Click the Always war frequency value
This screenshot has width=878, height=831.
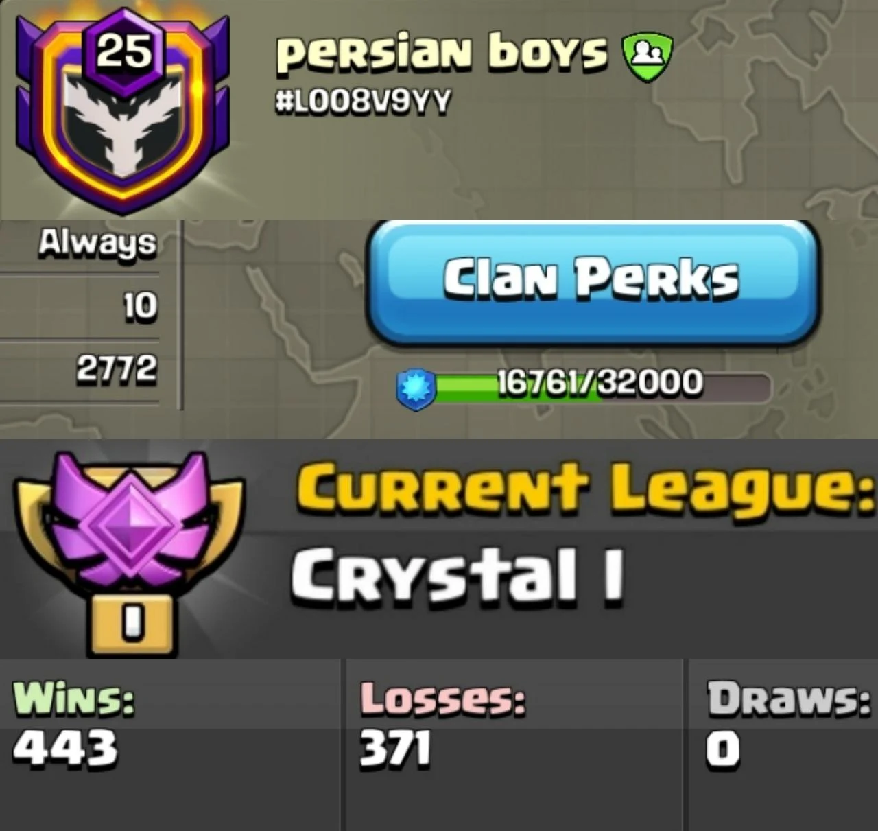coord(97,243)
